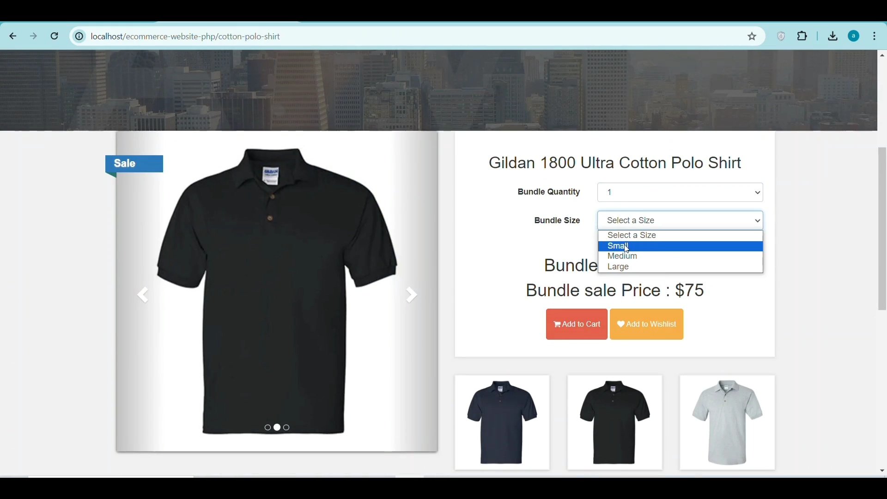
Task: View site information icon
Action: [x=79, y=36]
